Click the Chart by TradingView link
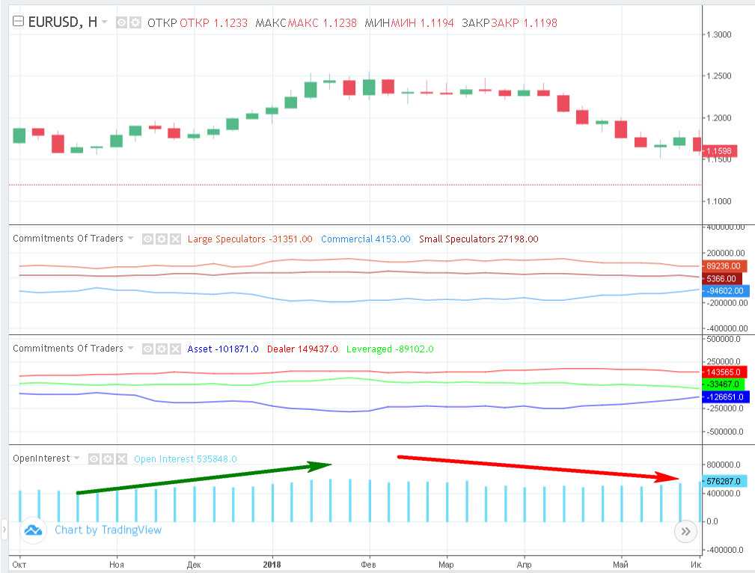The height and width of the screenshot is (573, 755). point(108,530)
